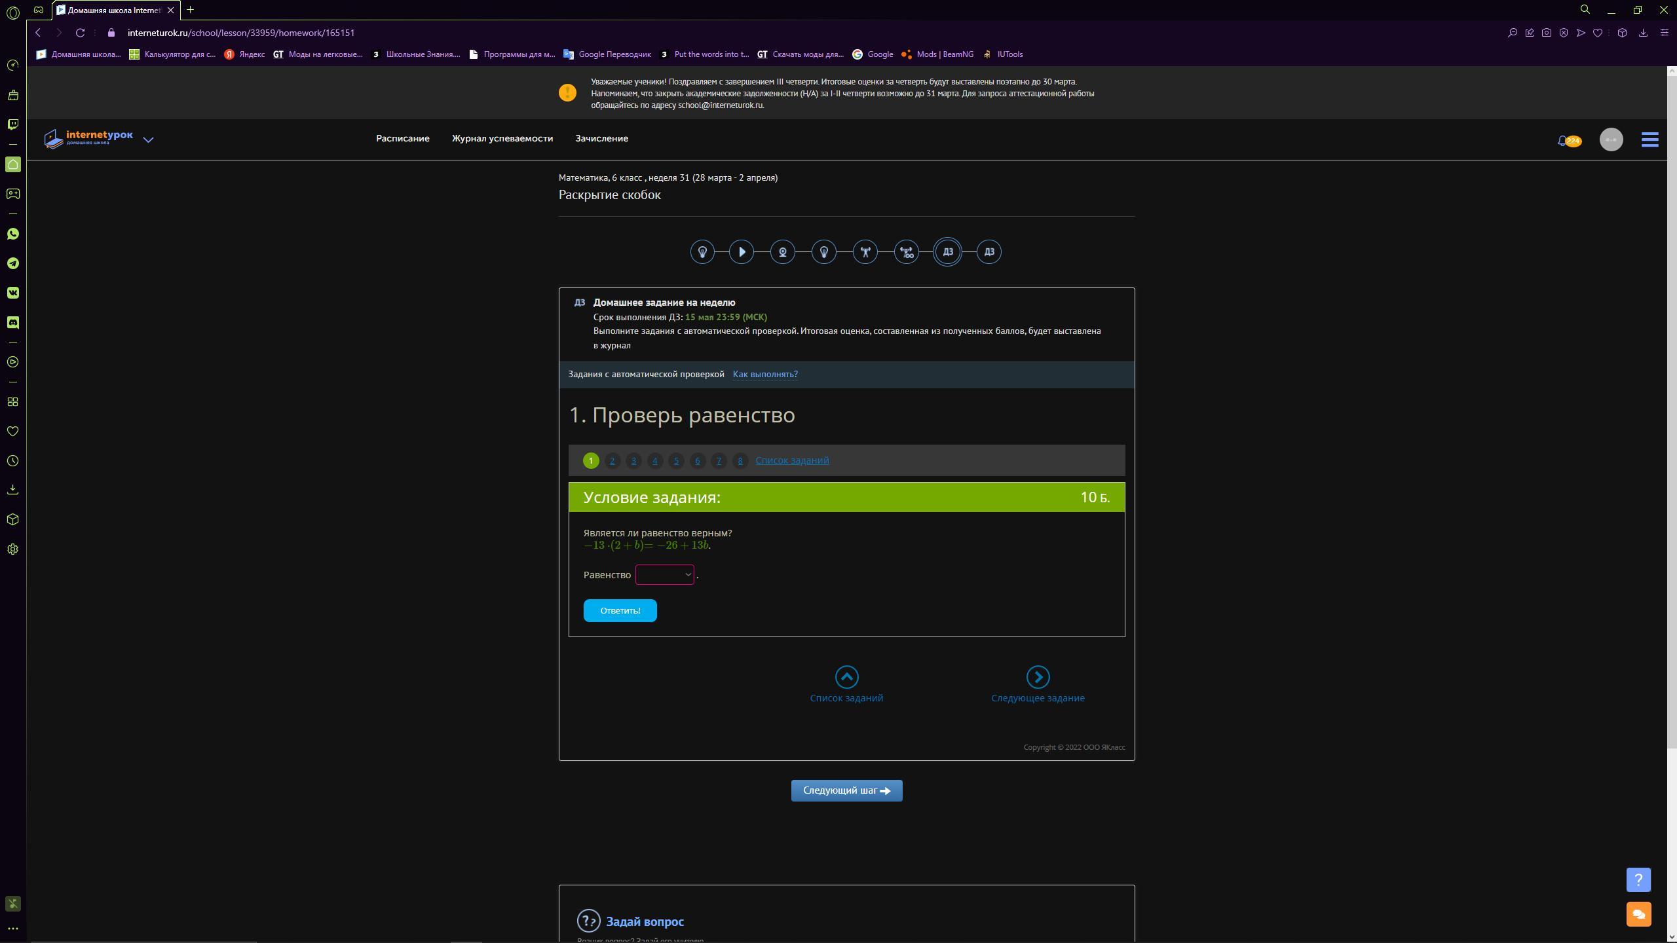The height and width of the screenshot is (943, 1677).
Task: Open Расписание in the top navigation
Action: [402, 138]
